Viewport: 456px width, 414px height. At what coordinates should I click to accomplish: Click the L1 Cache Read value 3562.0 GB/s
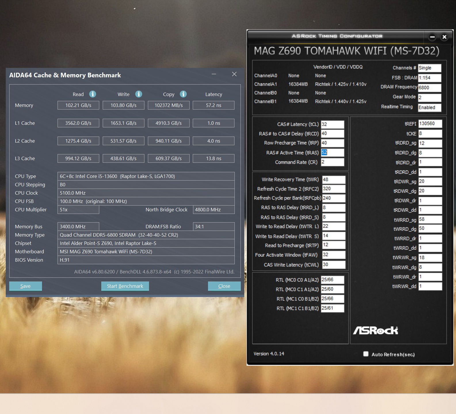78,123
